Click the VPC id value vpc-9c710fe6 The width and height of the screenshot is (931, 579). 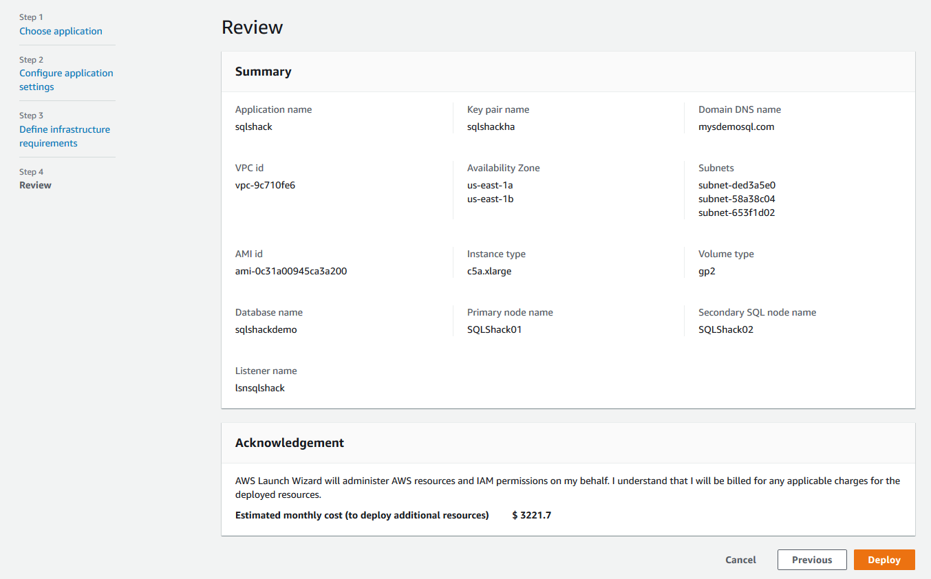[265, 185]
